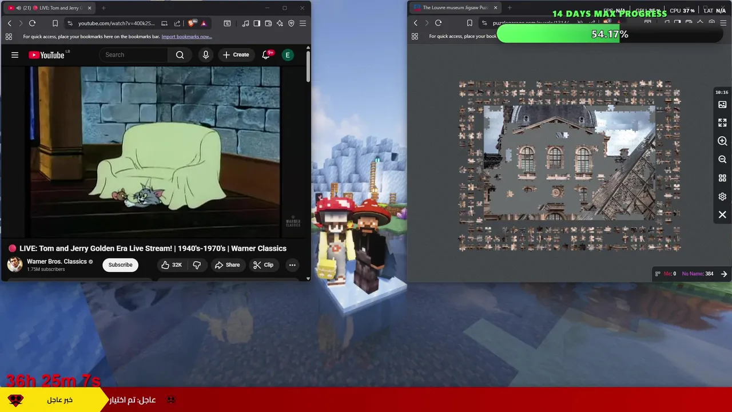Open the apps grid on YouTube bookmarks bar
This screenshot has width=732, height=412.
[9, 37]
